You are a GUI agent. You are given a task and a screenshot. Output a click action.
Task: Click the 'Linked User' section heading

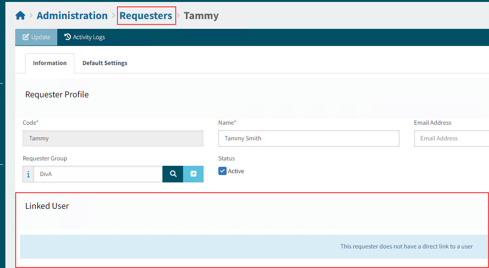coord(47,206)
